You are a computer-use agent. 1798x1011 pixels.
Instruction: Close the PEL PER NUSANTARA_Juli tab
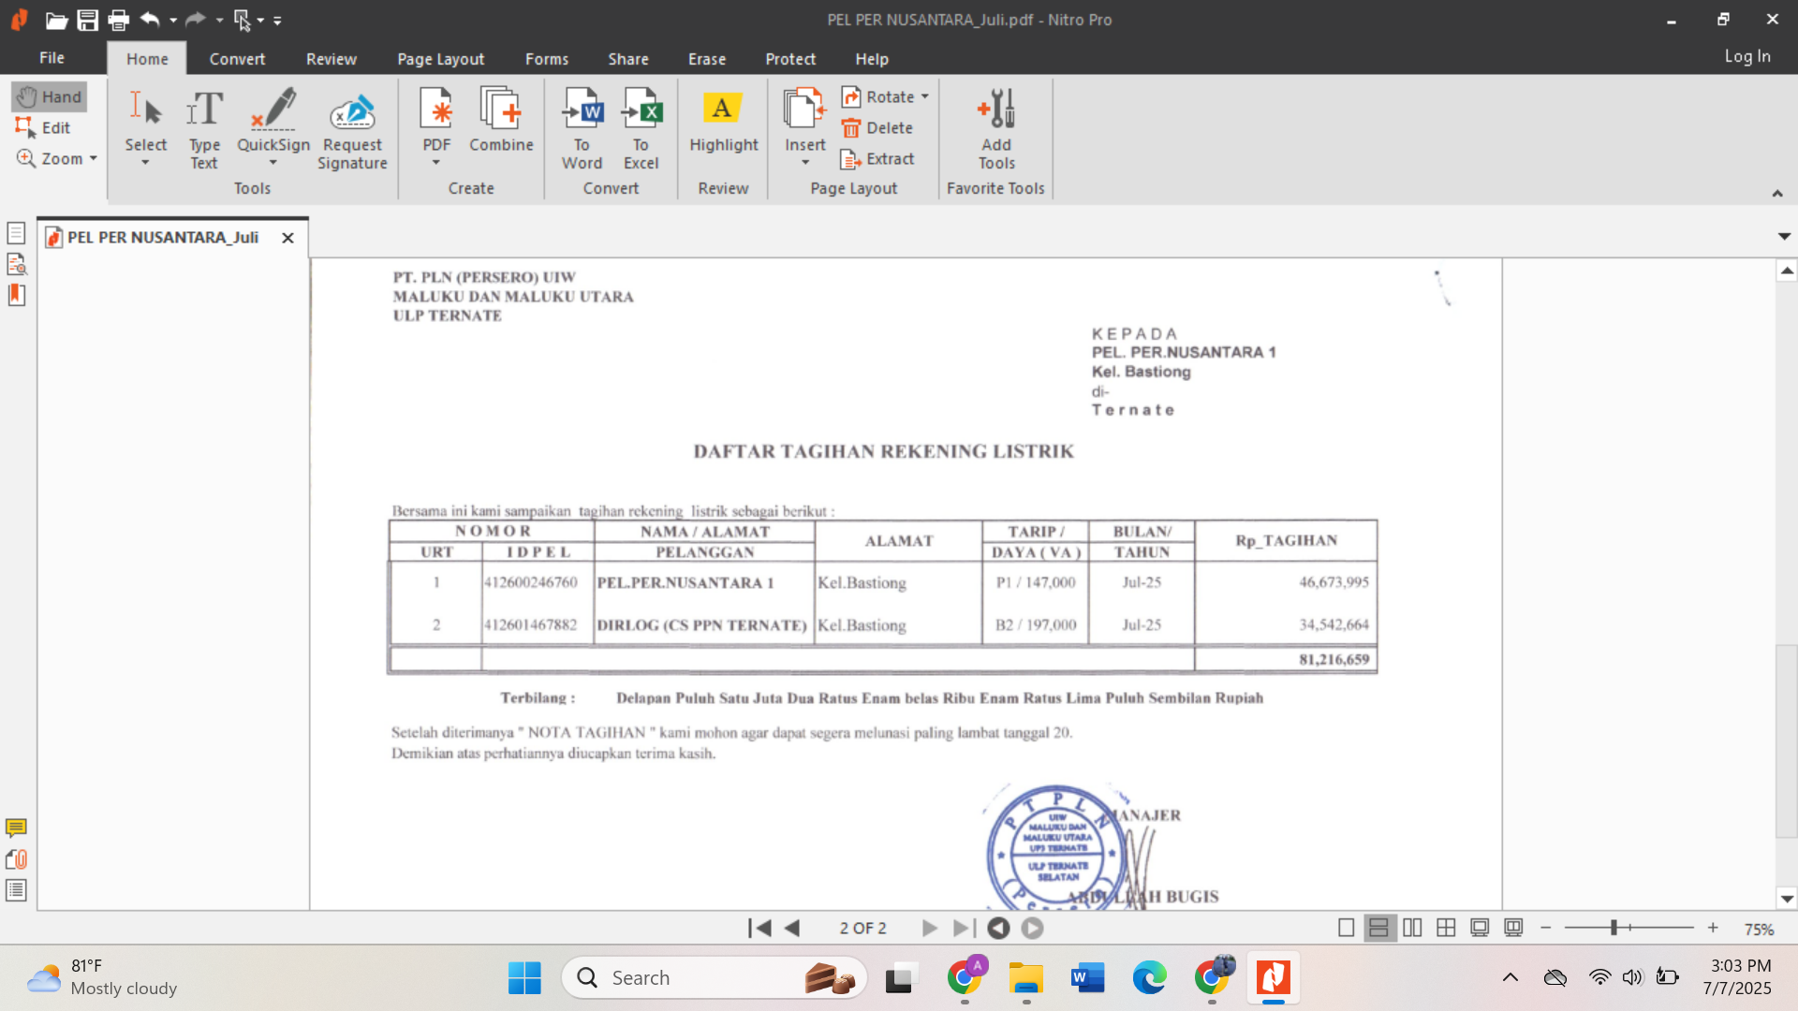288,238
